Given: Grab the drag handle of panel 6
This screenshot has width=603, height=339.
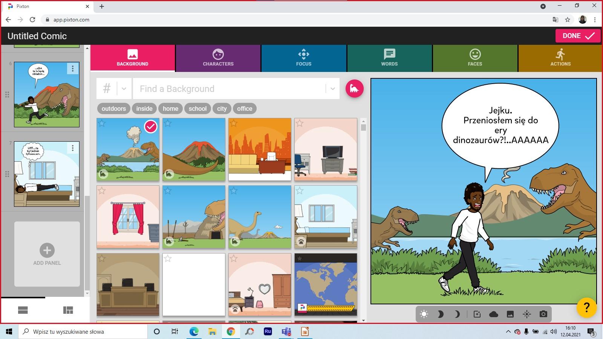Looking at the screenshot, I should click(7, 95).
